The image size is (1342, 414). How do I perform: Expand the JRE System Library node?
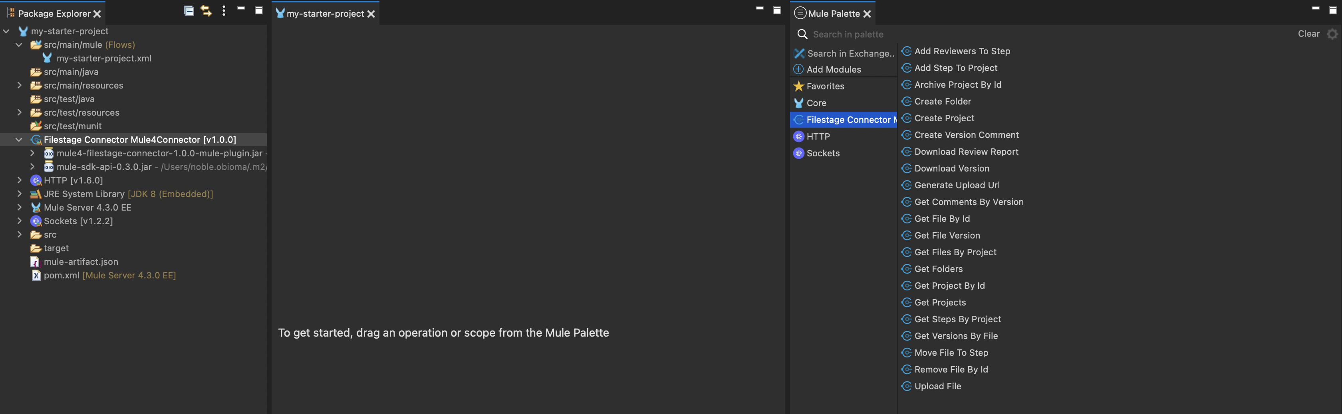[x=19, y=193]
